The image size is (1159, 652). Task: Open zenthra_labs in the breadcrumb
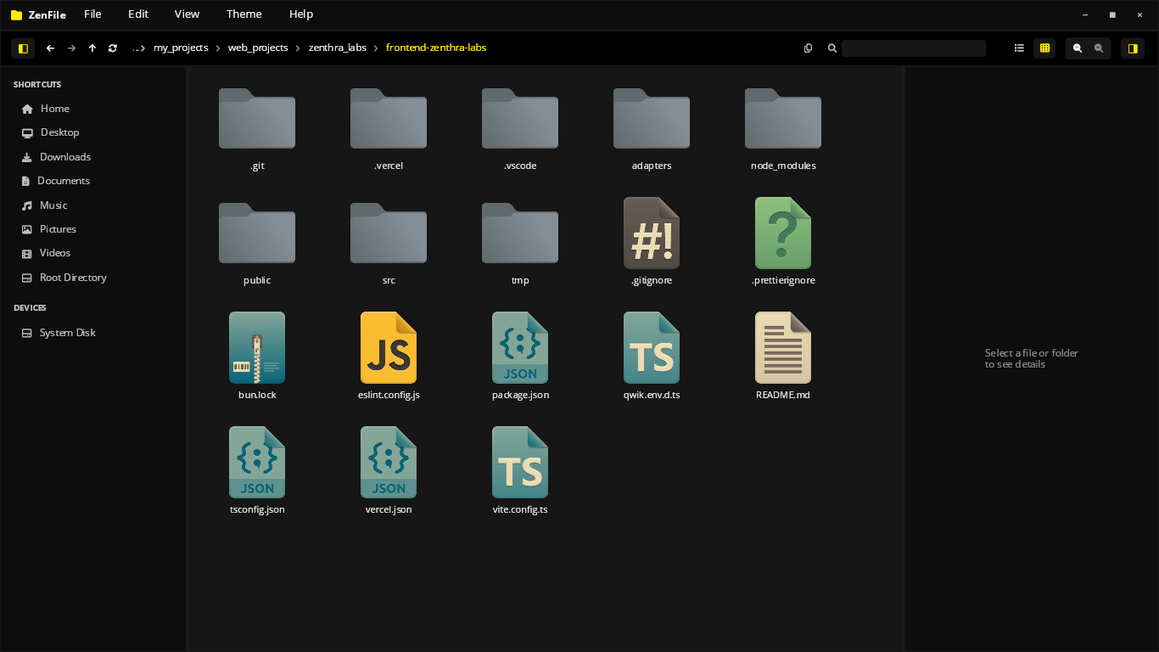point(338,48)
